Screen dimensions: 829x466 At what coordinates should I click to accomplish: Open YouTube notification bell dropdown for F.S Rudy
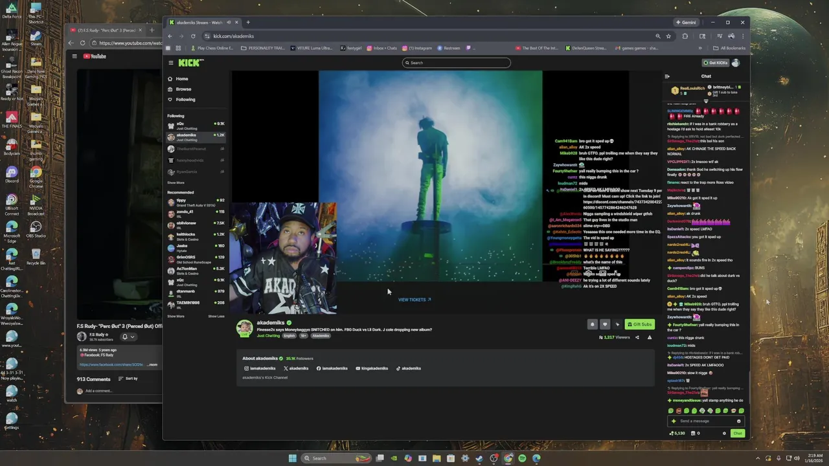[x=129, y=337]
